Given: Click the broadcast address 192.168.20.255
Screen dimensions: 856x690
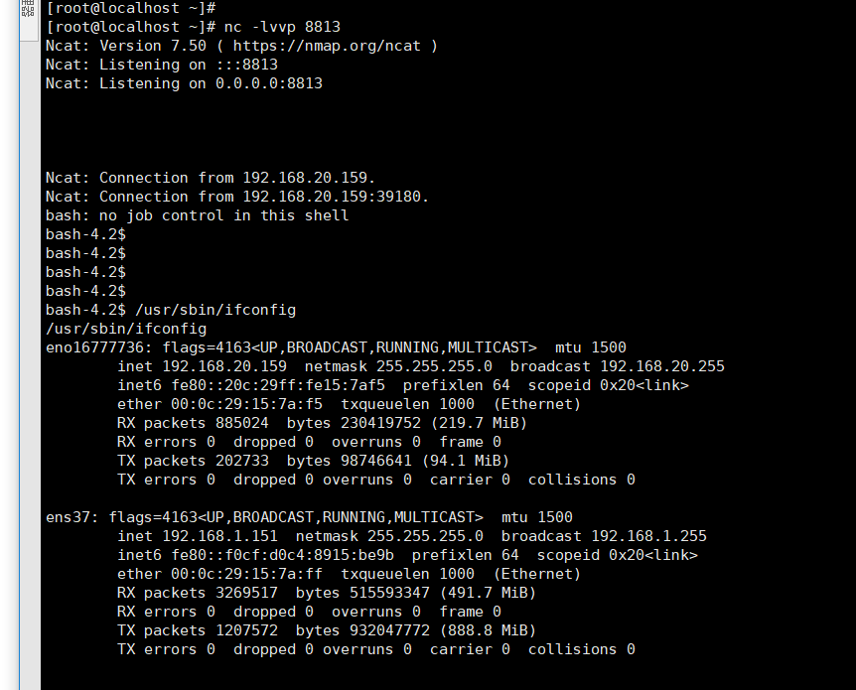Looking at the screenshot, I should tap(662, 366).
